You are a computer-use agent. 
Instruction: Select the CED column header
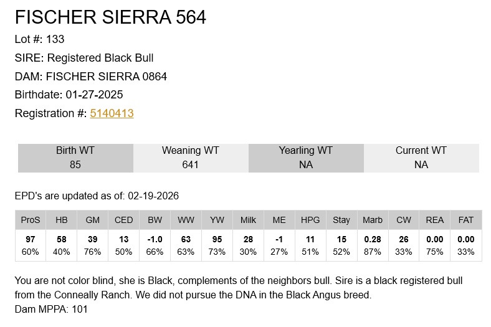point(123,220)
